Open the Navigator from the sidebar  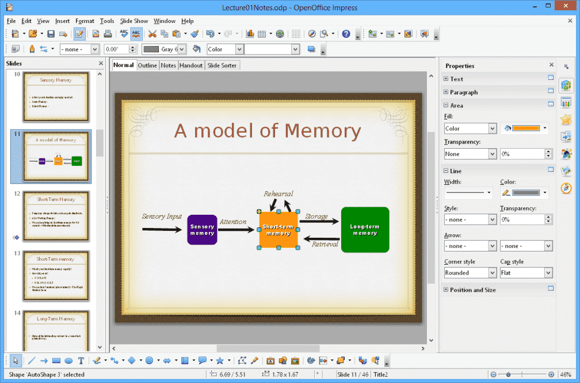[567, 187]
